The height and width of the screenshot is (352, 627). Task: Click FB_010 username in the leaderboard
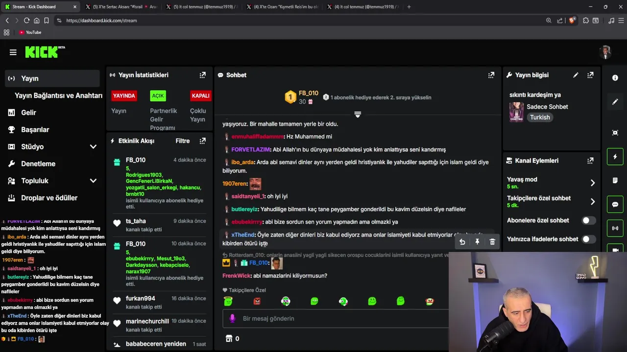click(309, 93)
